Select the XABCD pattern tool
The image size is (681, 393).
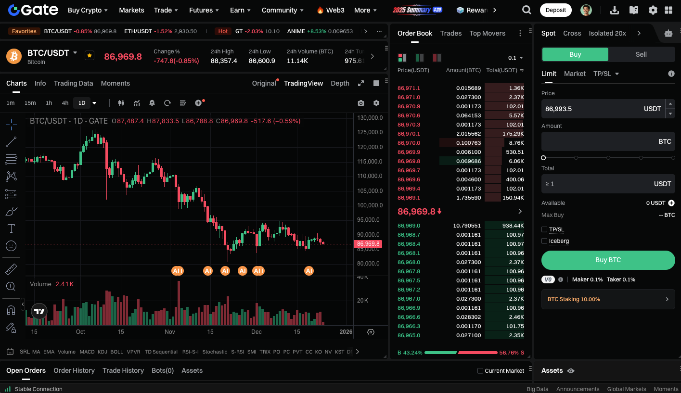(x=11, y=177)
